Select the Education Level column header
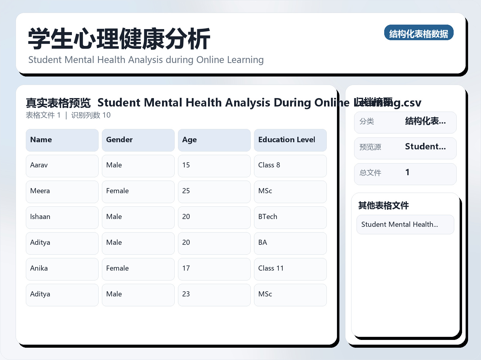This screenshot has width=481, height=360. (x=290, y=140)
